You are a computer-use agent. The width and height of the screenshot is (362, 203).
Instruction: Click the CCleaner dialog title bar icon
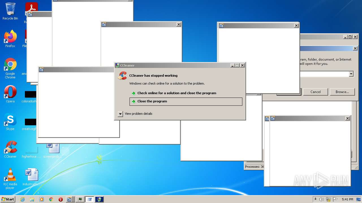click(117, 65)
